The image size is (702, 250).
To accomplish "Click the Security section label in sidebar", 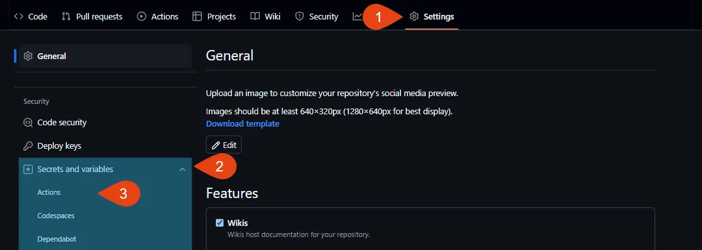I will [36, 101].
